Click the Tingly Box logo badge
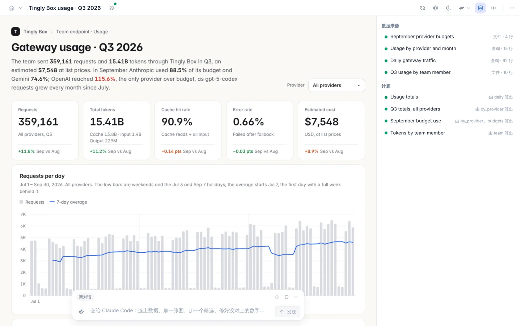 (16, 32)
